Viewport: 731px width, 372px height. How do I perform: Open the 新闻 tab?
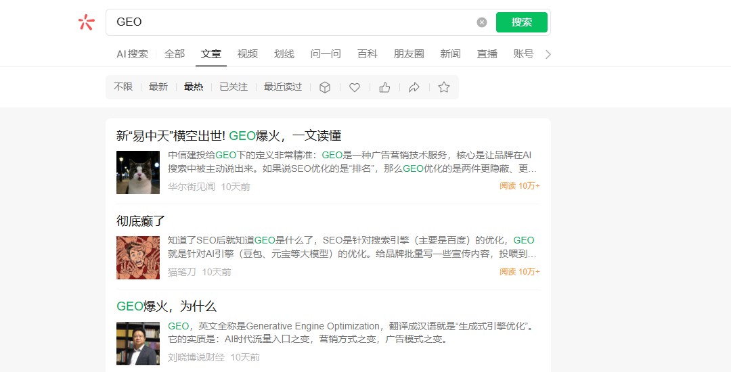click(450, 54)
